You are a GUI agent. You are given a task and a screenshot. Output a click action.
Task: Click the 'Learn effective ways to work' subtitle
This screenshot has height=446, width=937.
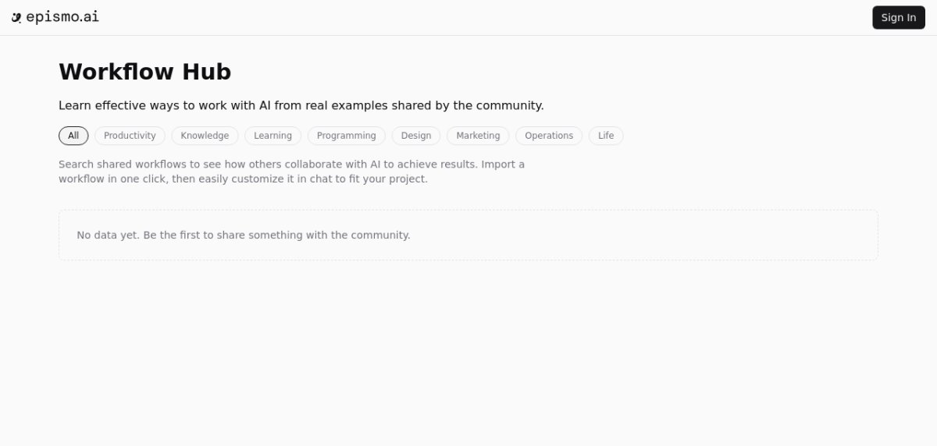coord(301,105)
